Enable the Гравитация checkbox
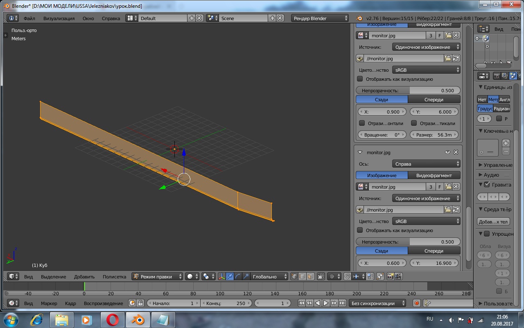Screen dimensions: 524x328 coord(487,185)
